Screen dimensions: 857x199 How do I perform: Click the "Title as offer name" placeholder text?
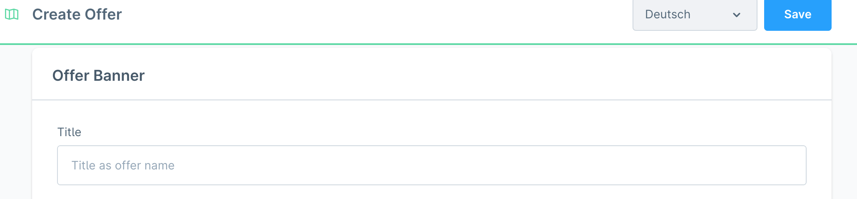(123, 165)
